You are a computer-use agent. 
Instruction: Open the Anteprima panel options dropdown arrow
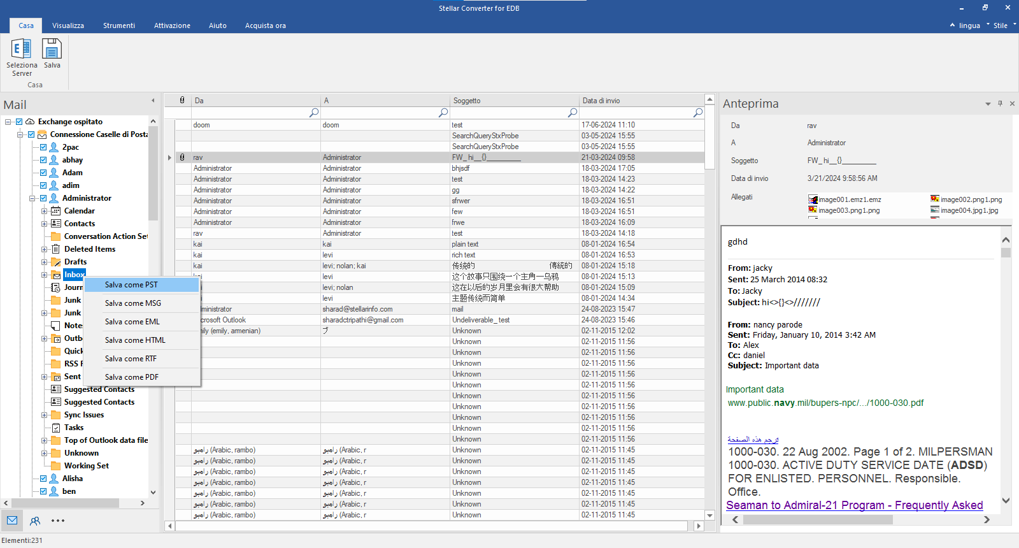(x=988, y=103)
